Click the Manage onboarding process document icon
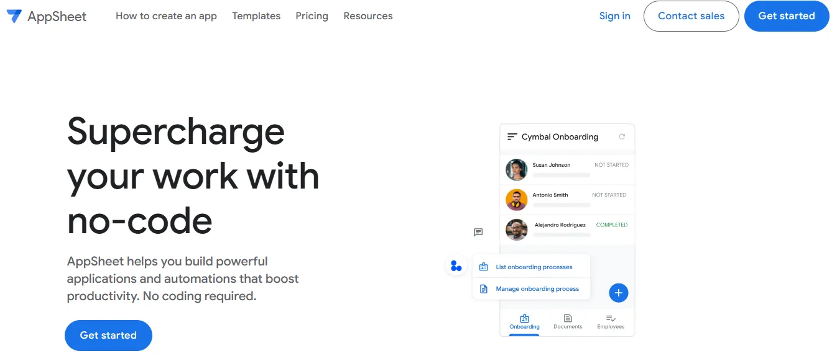This screenshot has height=356, width=832. tap(484, 289)
